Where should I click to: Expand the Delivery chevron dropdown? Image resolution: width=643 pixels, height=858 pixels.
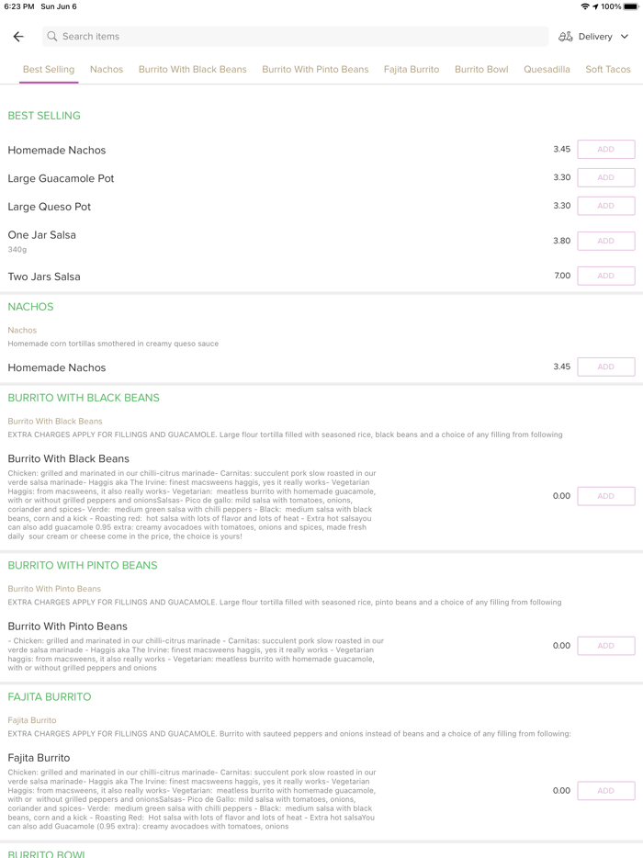tap(625, 37)
